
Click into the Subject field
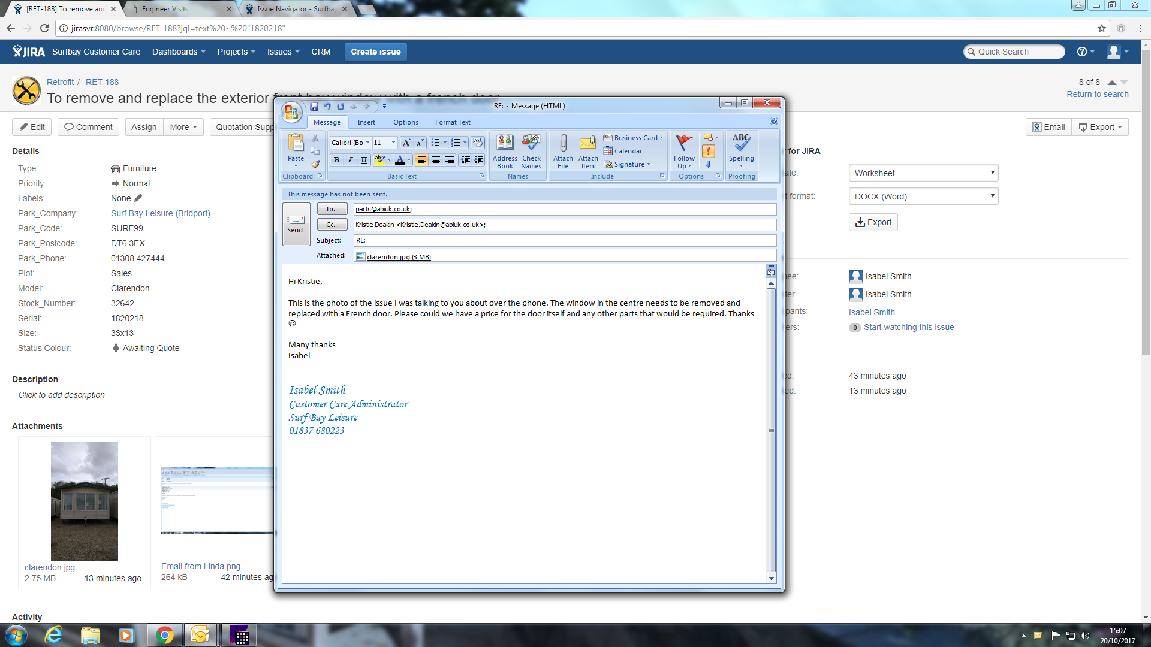tap(564, 240)
